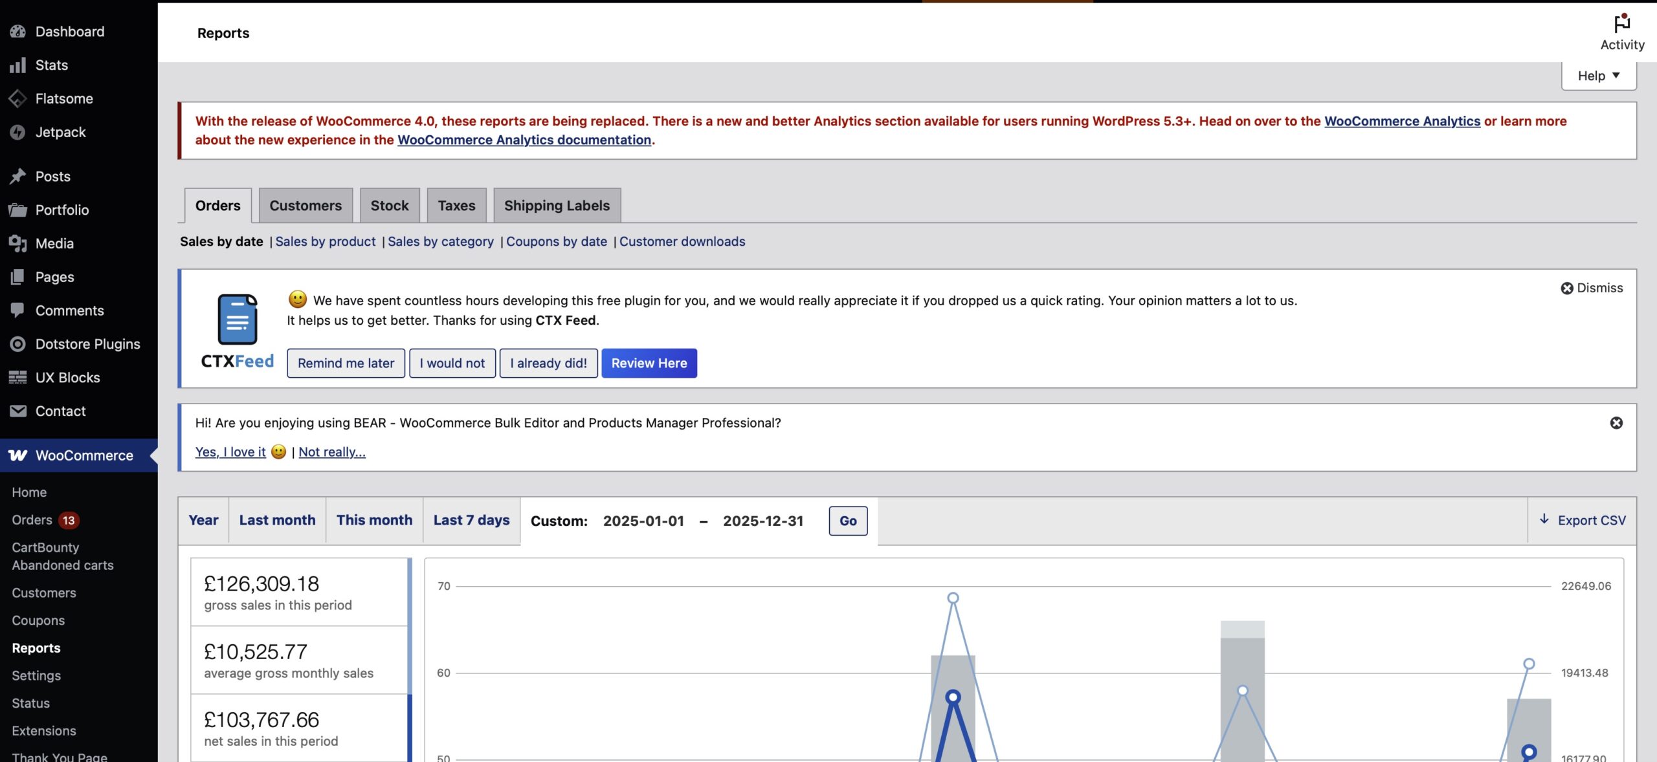This screenshot has width=1657, height=762.
Task: Click the Portfolio folder icon
Action: click(17, 210)
